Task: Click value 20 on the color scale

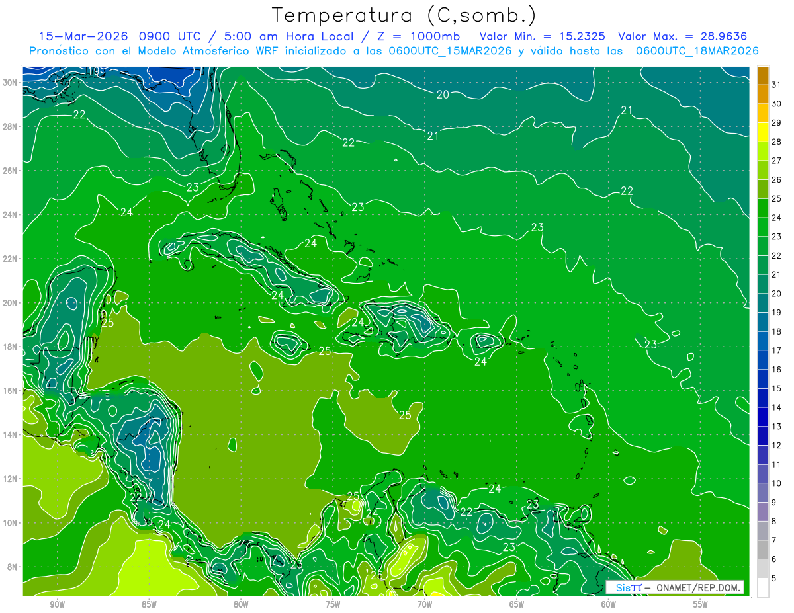Action: coord(777,294)
